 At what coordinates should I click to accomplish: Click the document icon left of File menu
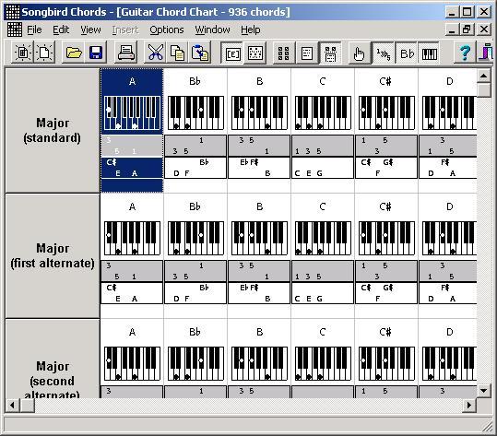(x=14, y=29)
